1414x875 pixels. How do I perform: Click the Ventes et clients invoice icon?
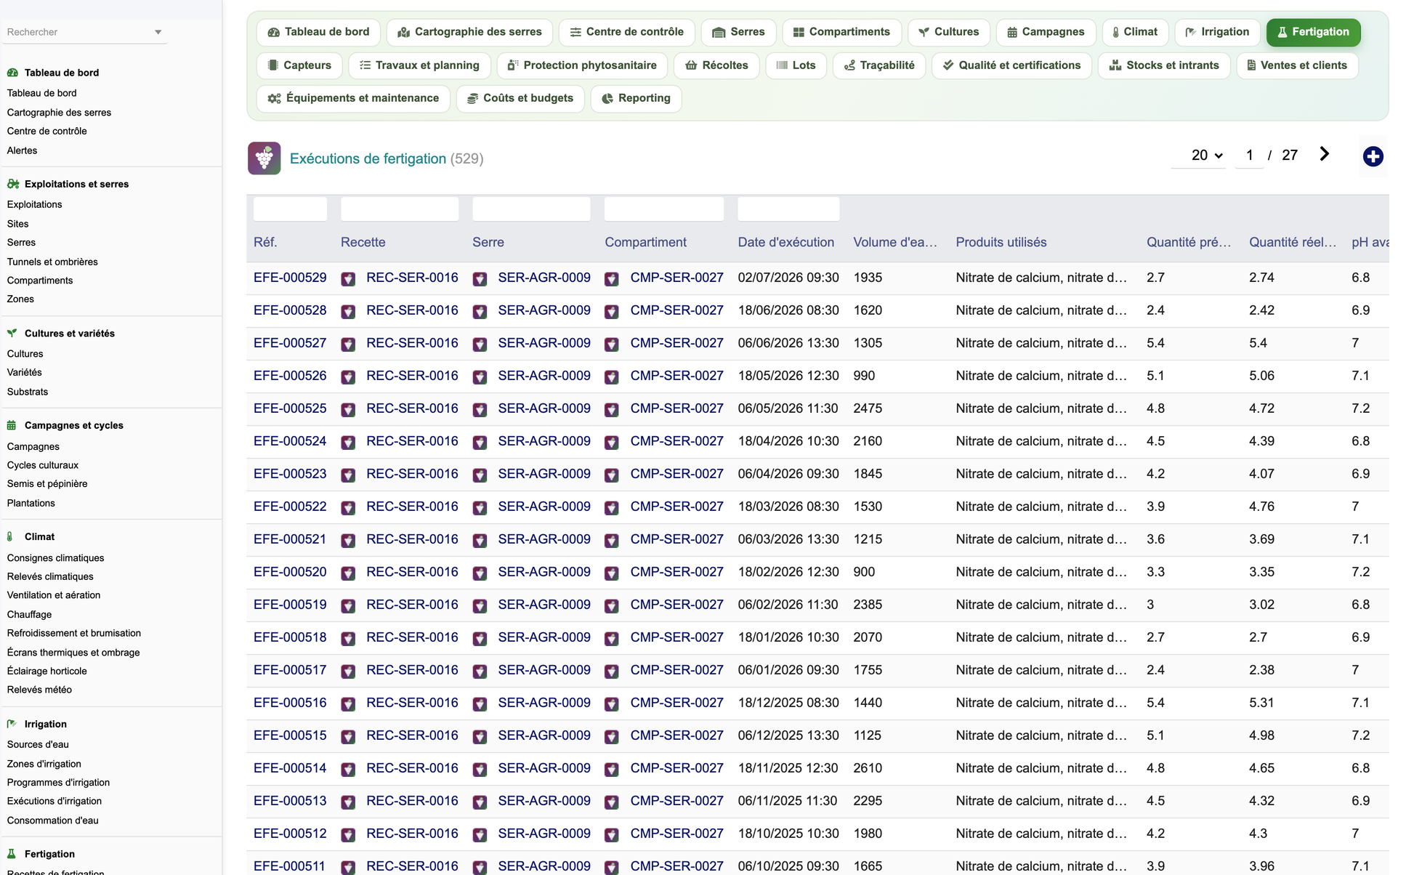click(1251, 65)
